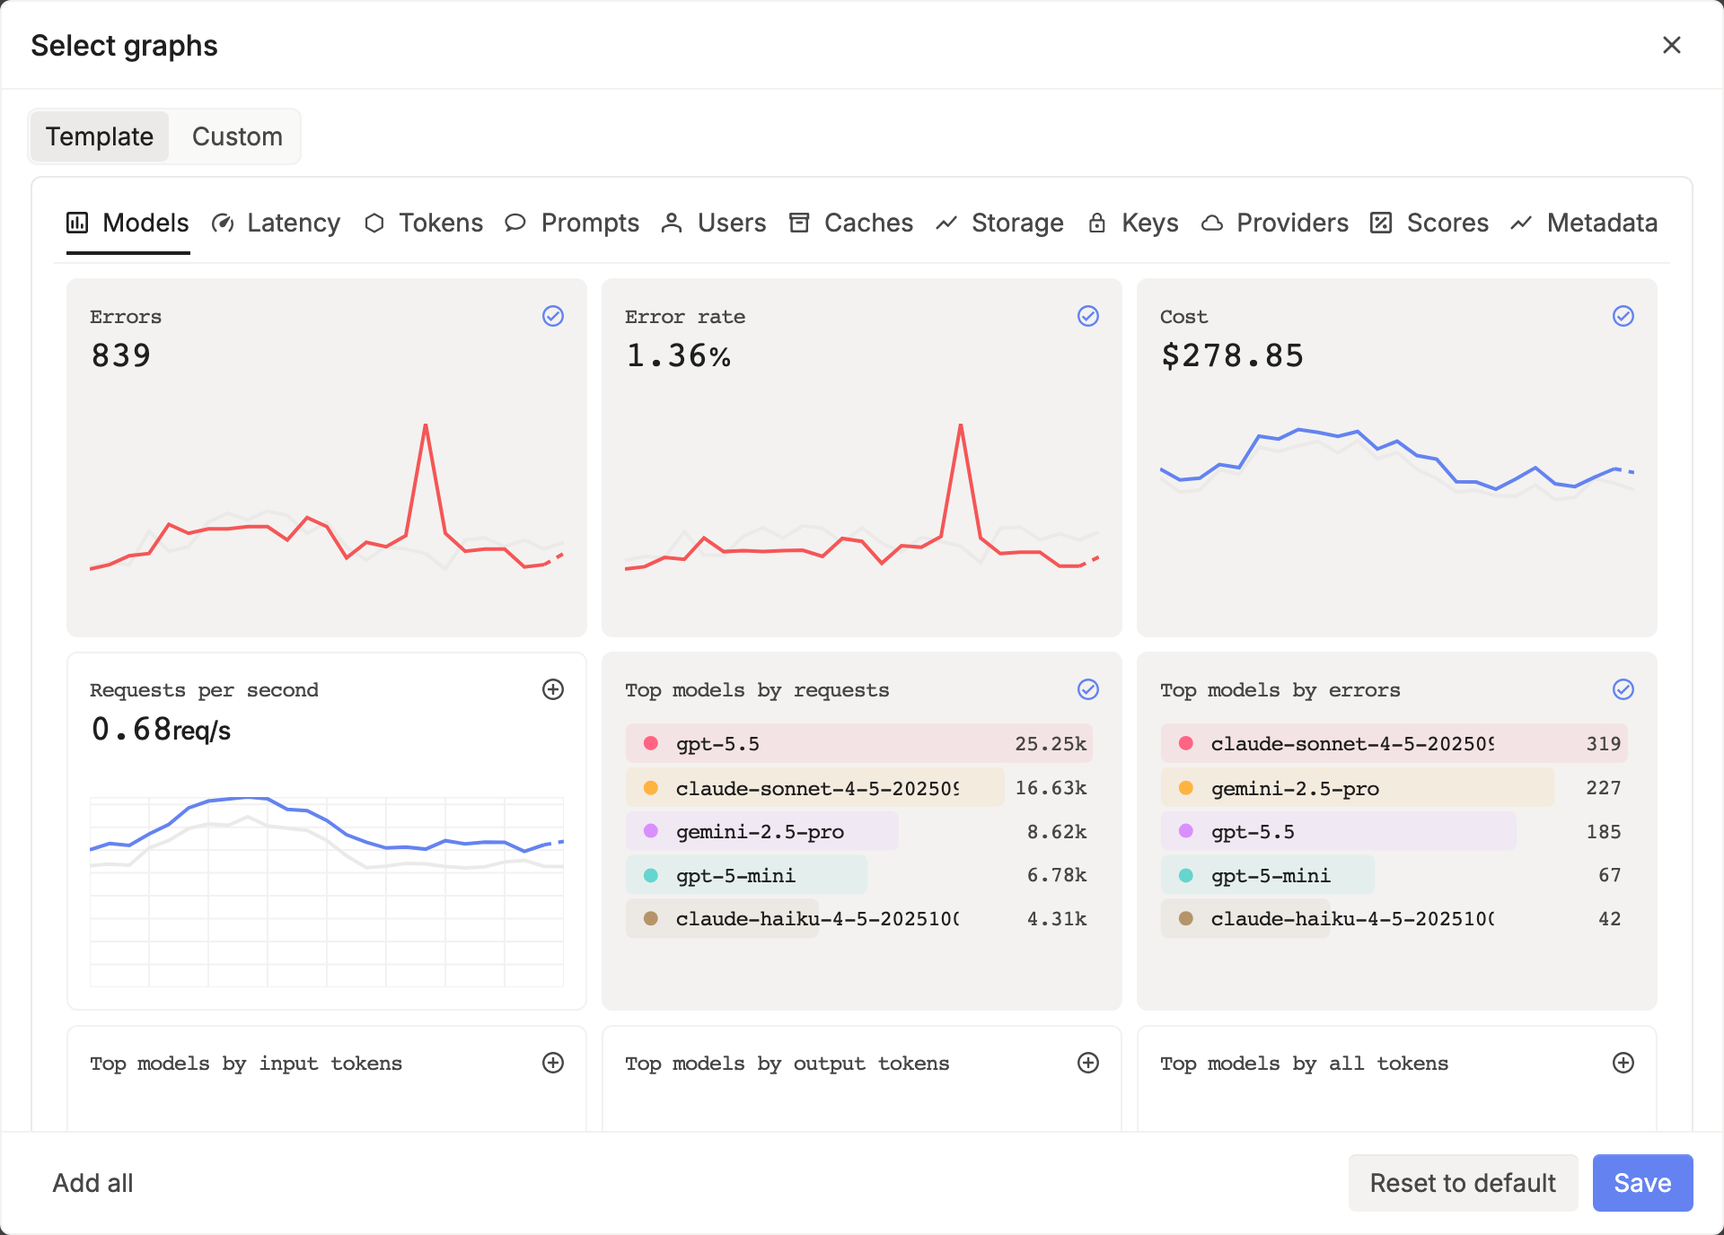Open the Latency tab
The image size is (1724, 1235).
coord(277,223)
